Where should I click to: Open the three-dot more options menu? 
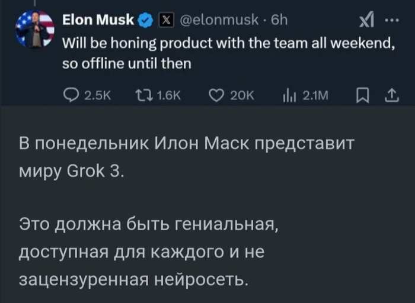(x=392, y=22)
